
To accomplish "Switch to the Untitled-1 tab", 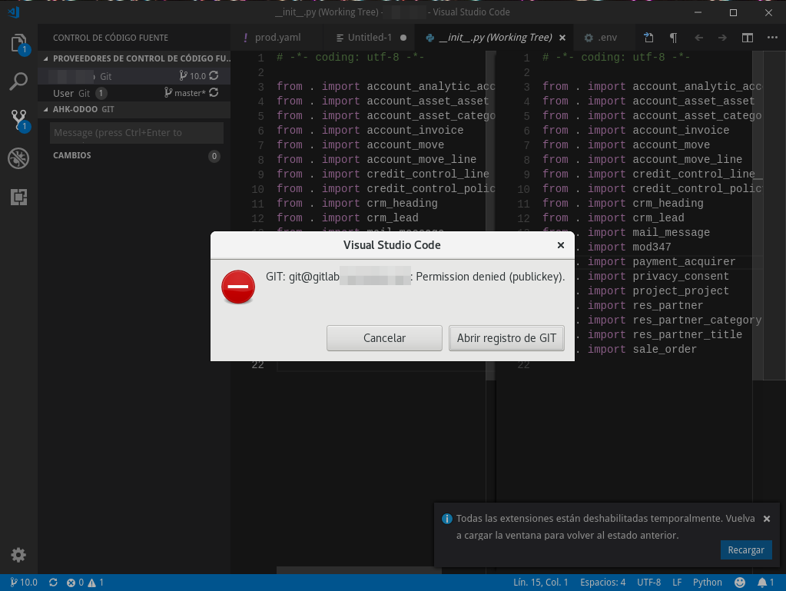I will point(370,38).
